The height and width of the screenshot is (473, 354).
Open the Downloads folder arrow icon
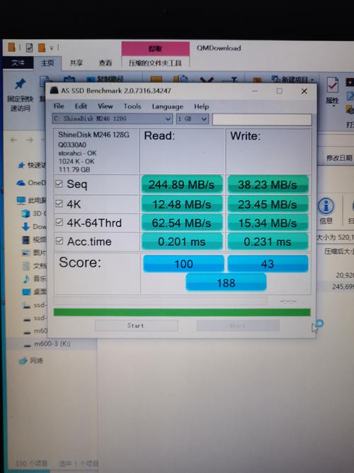coord(26,226)
